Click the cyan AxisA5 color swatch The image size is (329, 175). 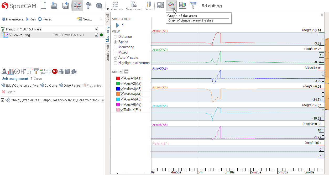coord(118,99)
